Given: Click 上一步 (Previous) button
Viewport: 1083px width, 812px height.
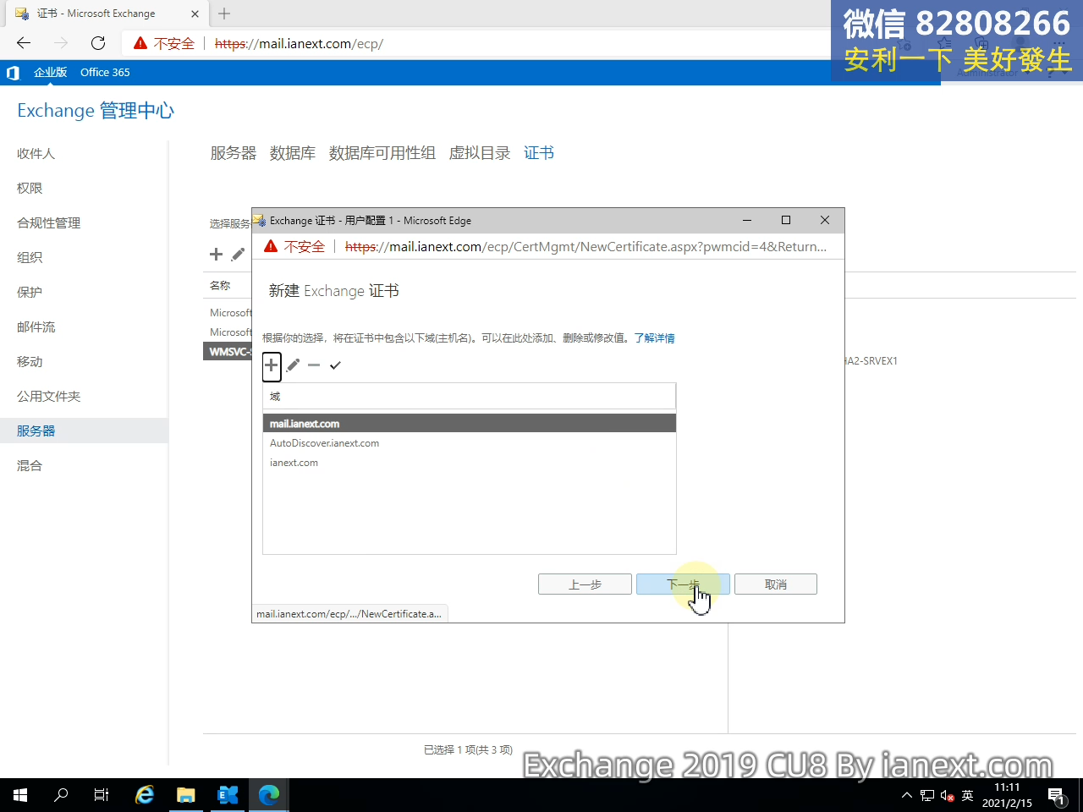Looking at the screenshot, I should (x=585, y=584).
